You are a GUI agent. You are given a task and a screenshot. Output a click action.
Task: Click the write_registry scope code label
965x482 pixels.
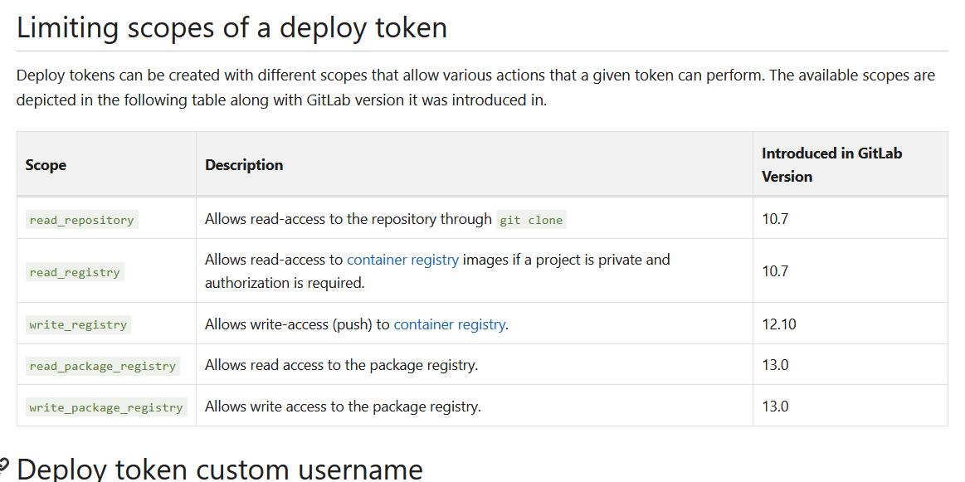(x=78, y=324)
